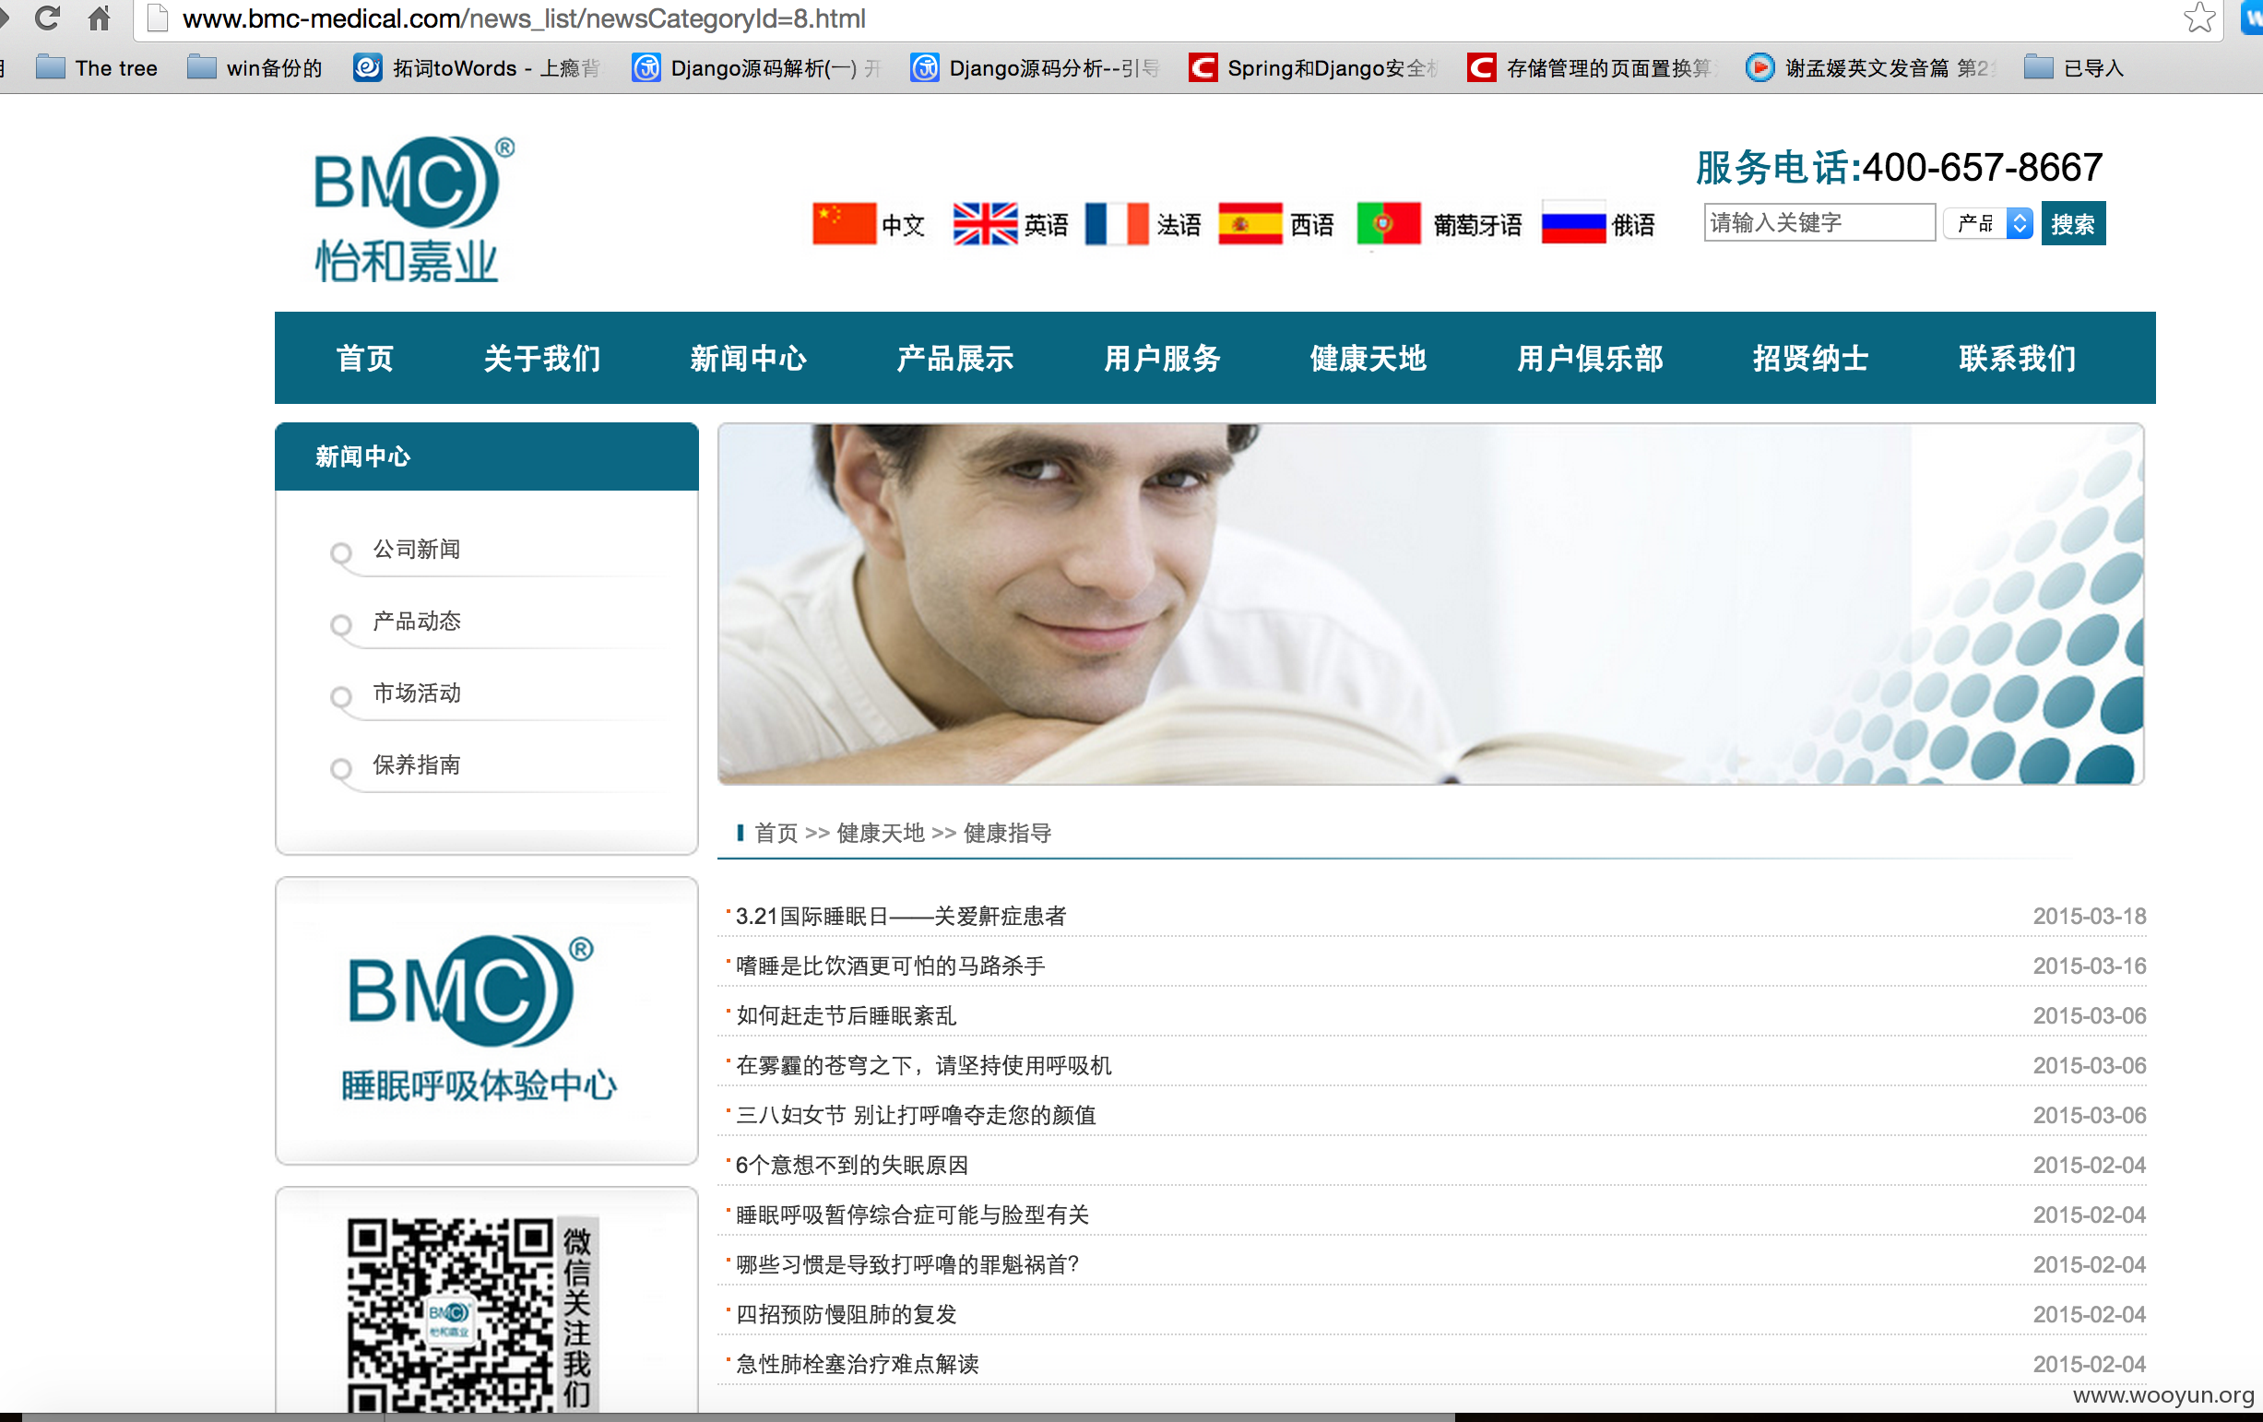Viewport: 2263px width, 1422px height.
Task: Switch to the 健康天地 menu item
Action: click(x=1368, y=358)
